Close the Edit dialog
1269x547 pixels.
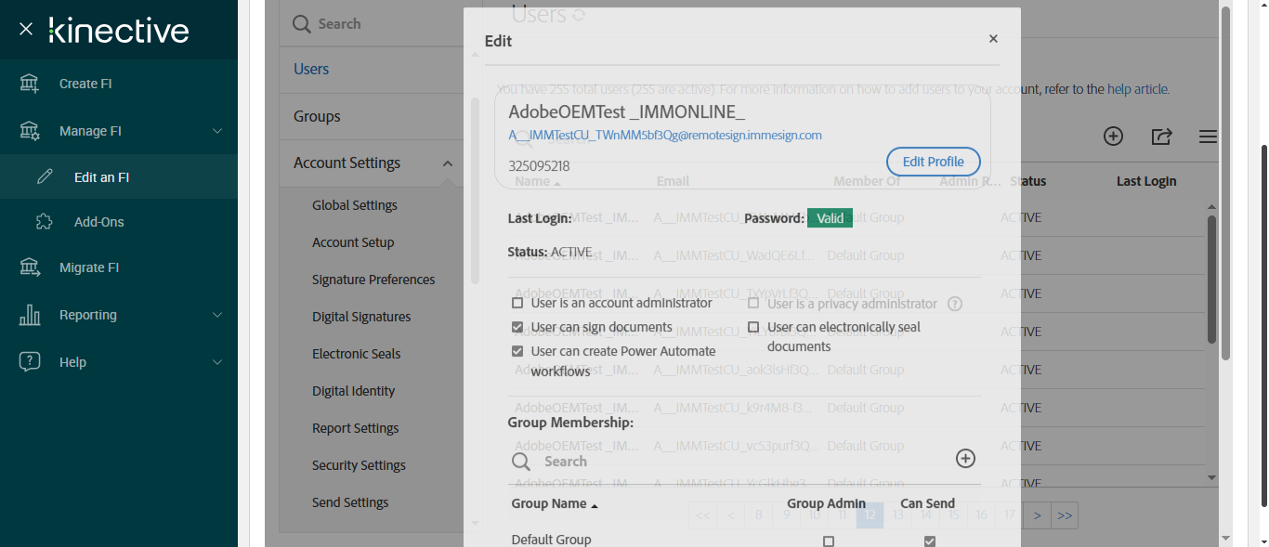tap(993, 39)
